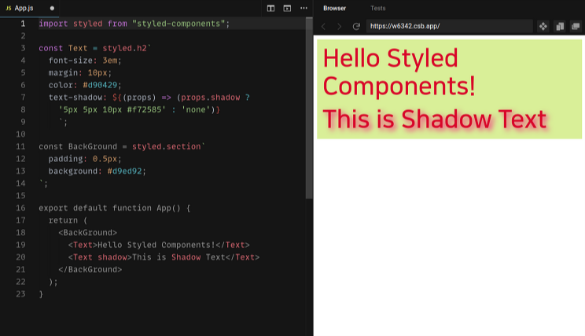Click the '#d90429' color value
Viewport: 585px width, 336px height.
tap(100, 85)
